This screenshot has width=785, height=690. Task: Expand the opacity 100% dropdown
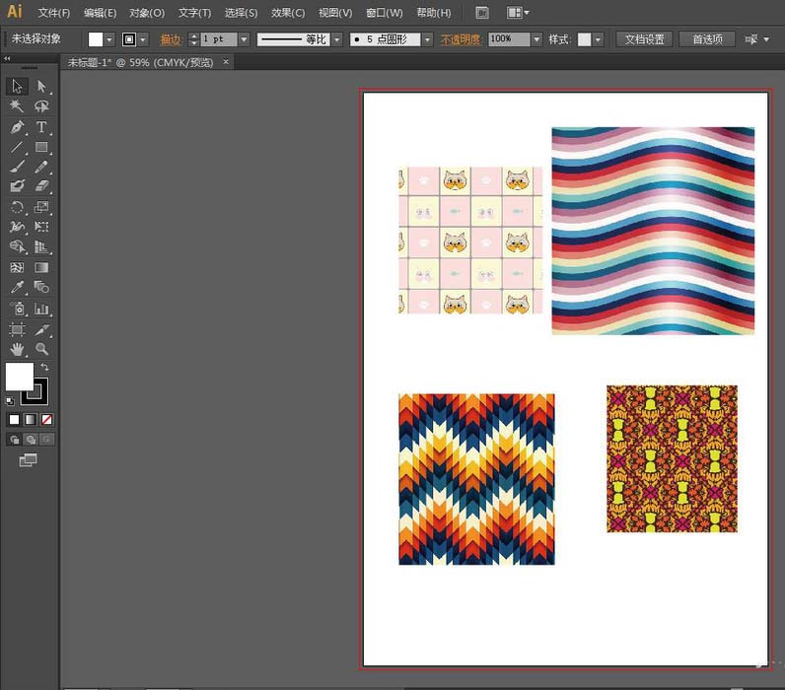point(536,39)
